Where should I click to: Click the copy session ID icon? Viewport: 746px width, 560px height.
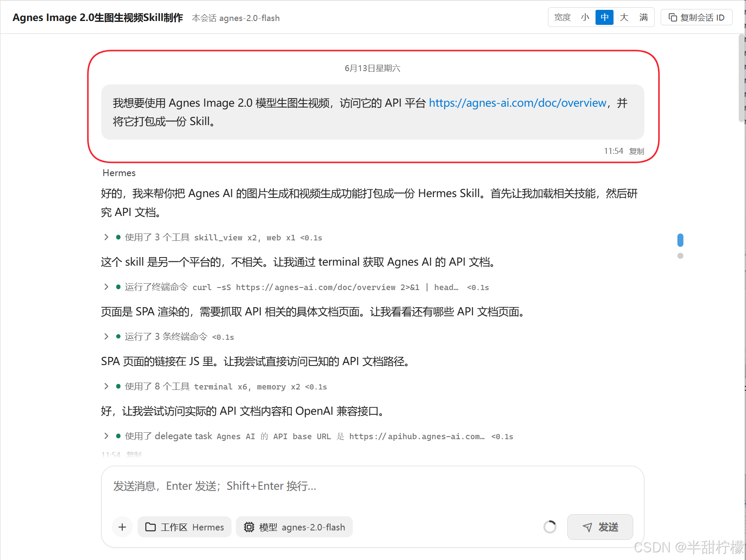tap(673, 18)
